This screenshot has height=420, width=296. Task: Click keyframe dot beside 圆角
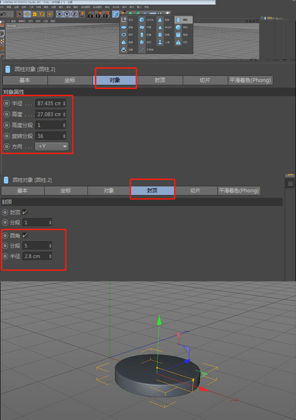point(5,235)
